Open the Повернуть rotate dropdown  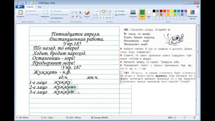tap(57, 18)
